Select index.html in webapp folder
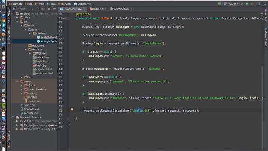 [41, 57]
